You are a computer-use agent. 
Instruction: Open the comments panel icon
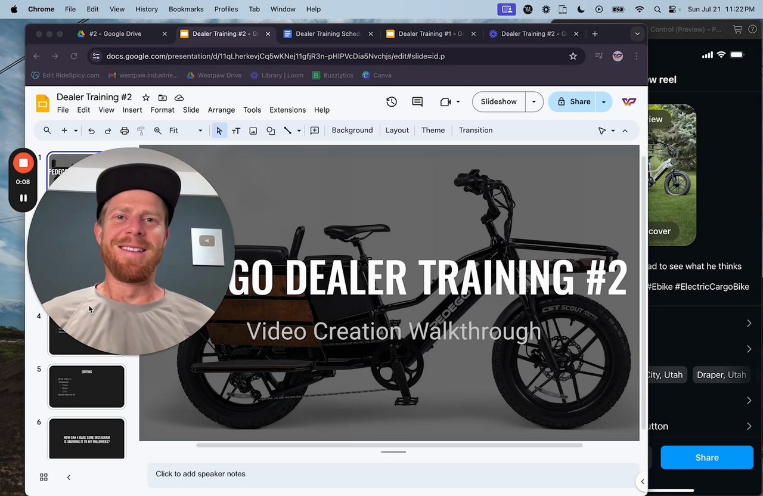[x=417, y=102]
